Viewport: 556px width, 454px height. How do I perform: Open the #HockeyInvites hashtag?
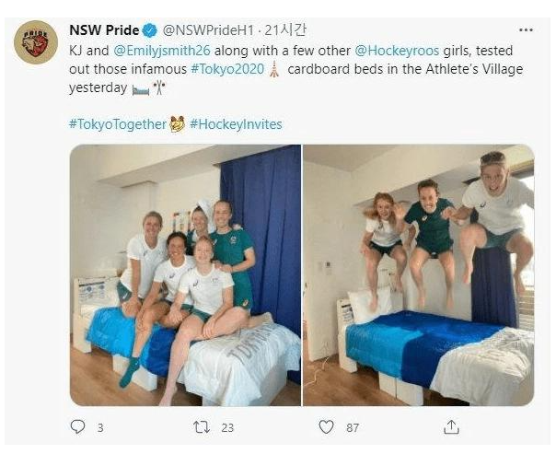point(237,124)
